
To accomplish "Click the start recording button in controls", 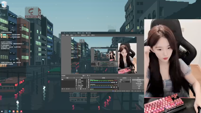I will tap(138, 81).
